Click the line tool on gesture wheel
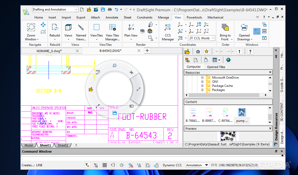Viewport: 298px width, 175px height. (138, 89)
